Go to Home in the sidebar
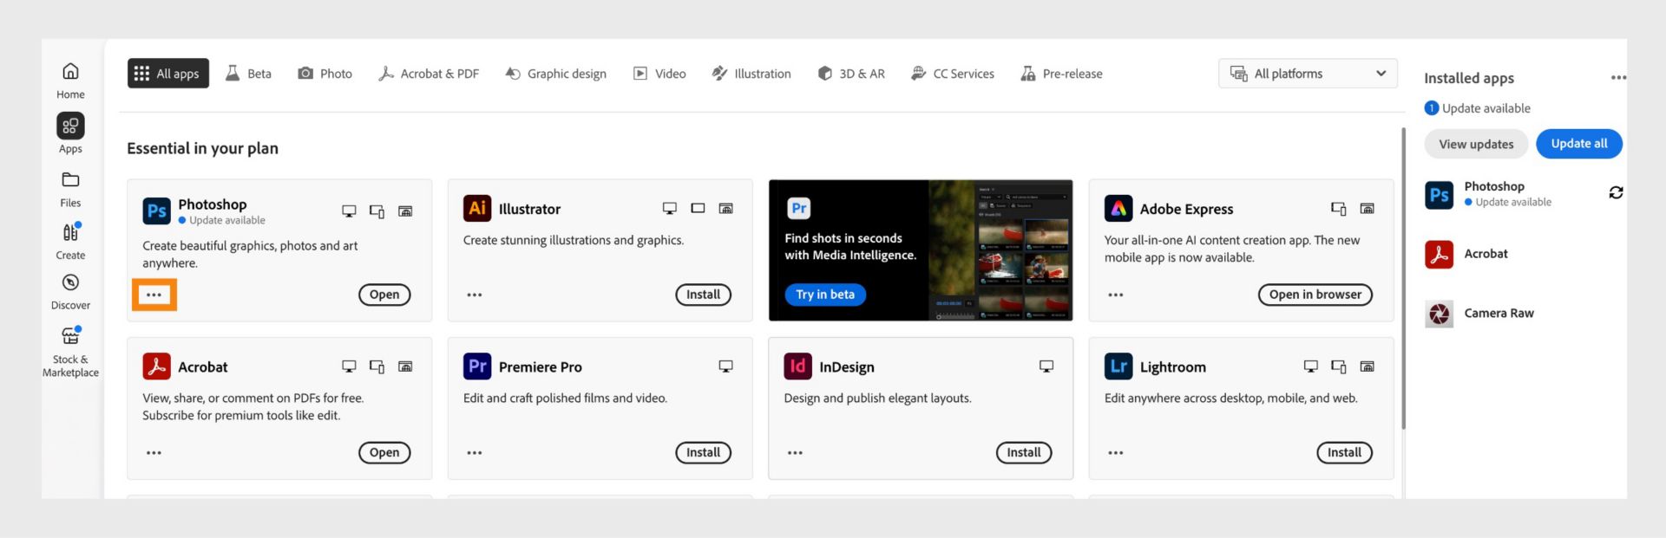Image resolution: width=1666 pixels, height=538 pixels. pos(70,81)
